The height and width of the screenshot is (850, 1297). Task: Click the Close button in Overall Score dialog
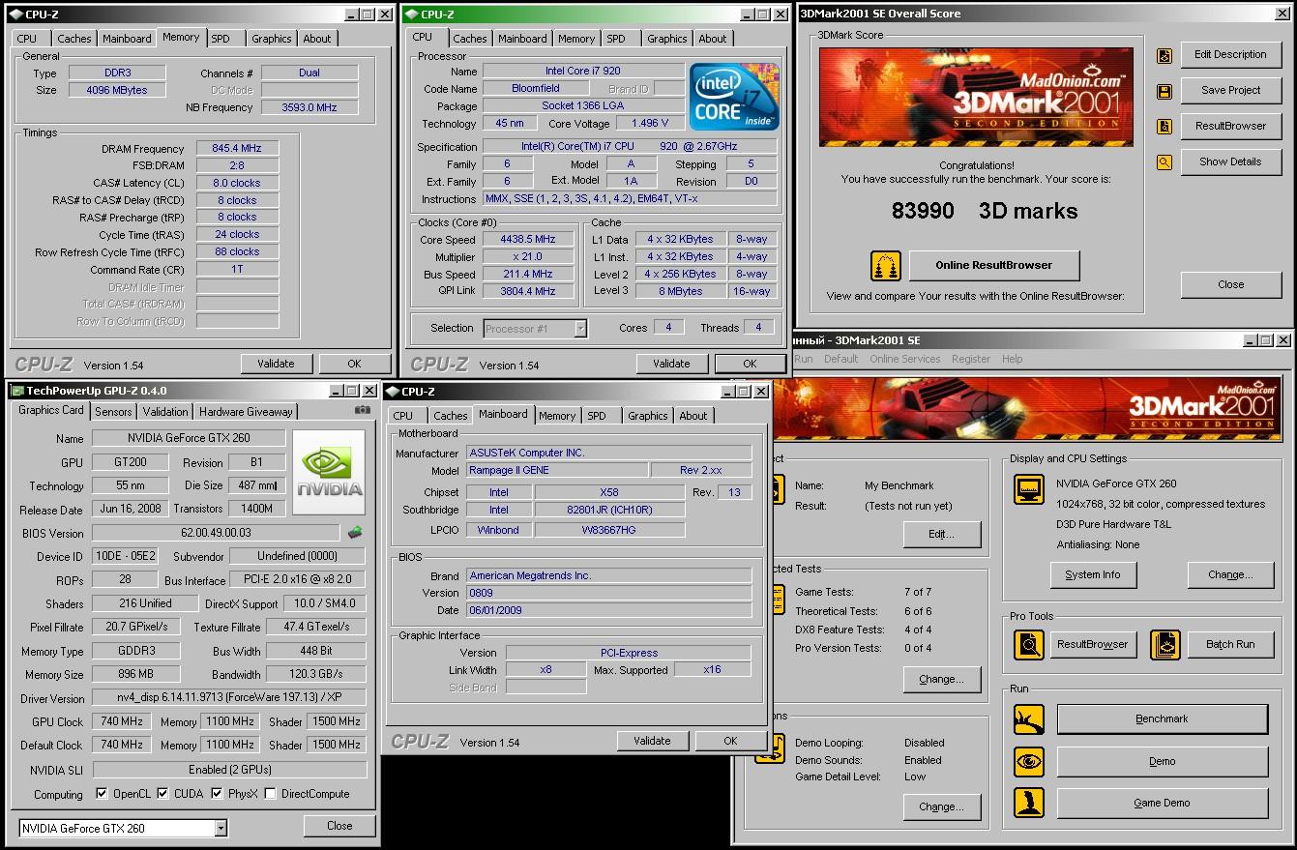(x=1230, y=284)
